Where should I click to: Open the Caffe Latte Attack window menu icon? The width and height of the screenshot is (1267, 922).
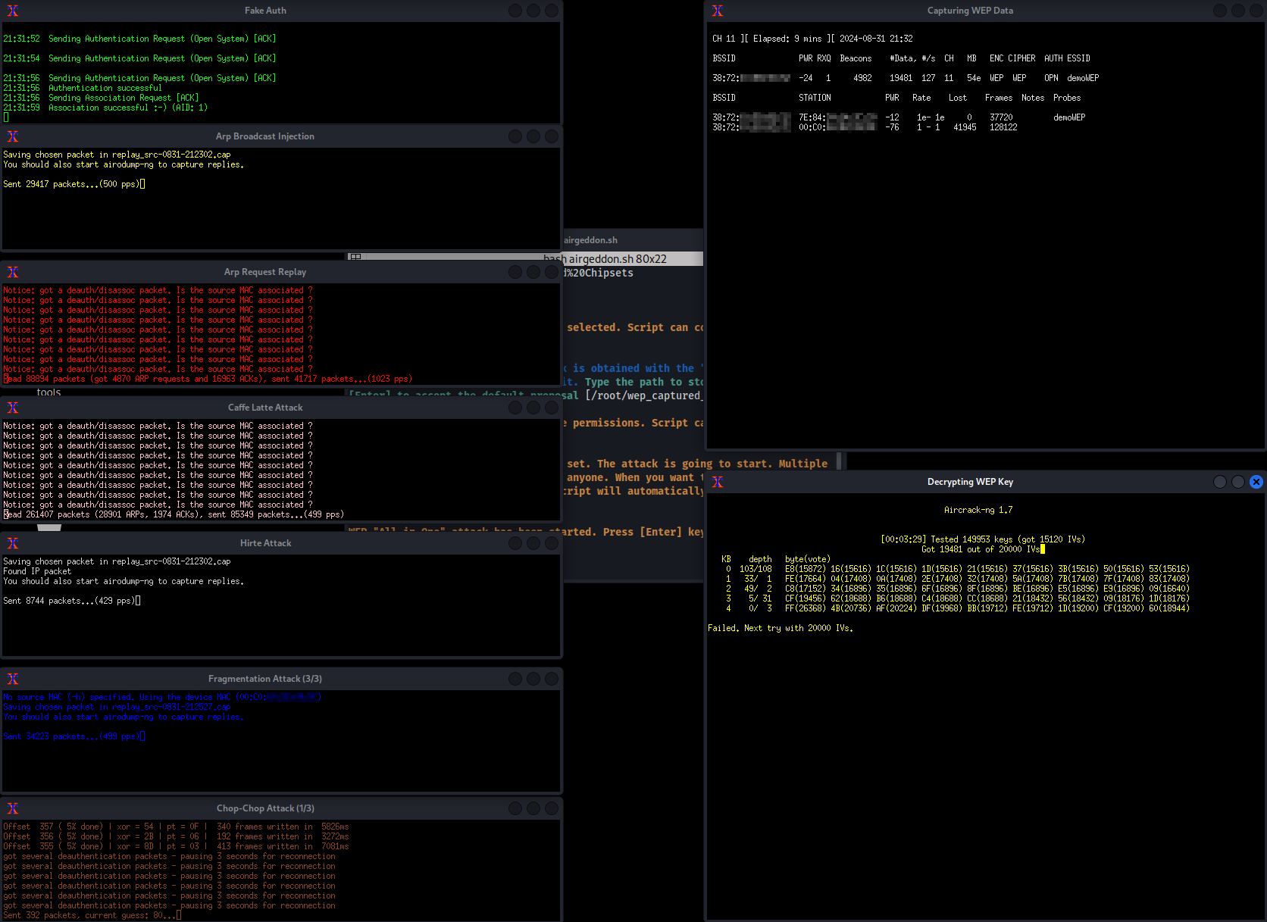[13, 408]
